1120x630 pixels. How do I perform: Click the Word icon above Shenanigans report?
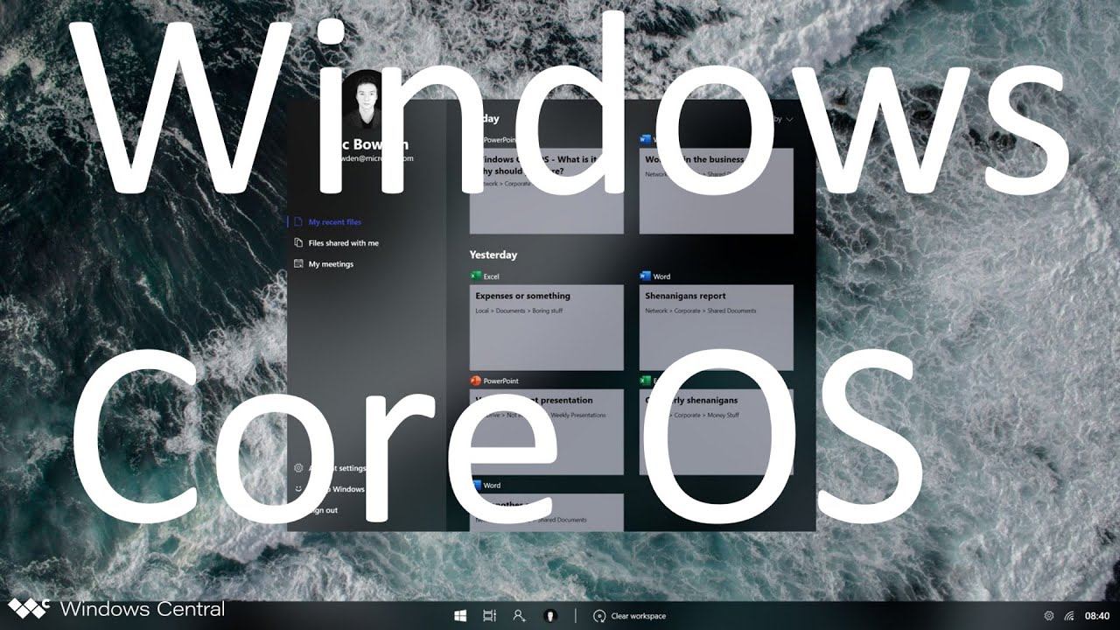646,276
